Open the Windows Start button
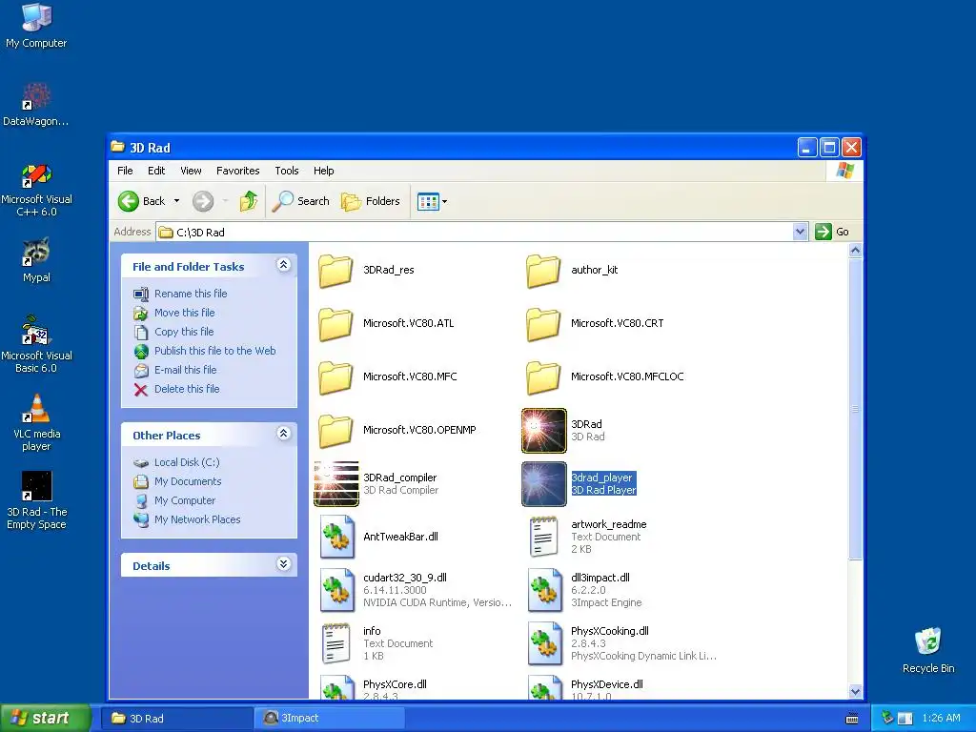Image resolution: width=976 pixels, height=732 pixels. 46,718
